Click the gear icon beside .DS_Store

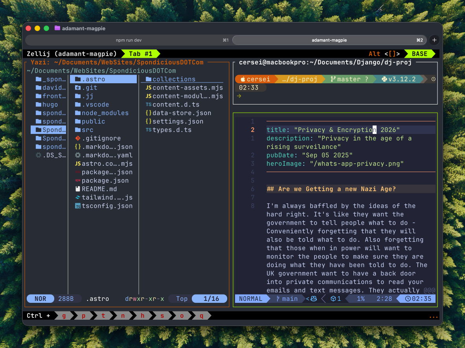click(x=39, y=155)
